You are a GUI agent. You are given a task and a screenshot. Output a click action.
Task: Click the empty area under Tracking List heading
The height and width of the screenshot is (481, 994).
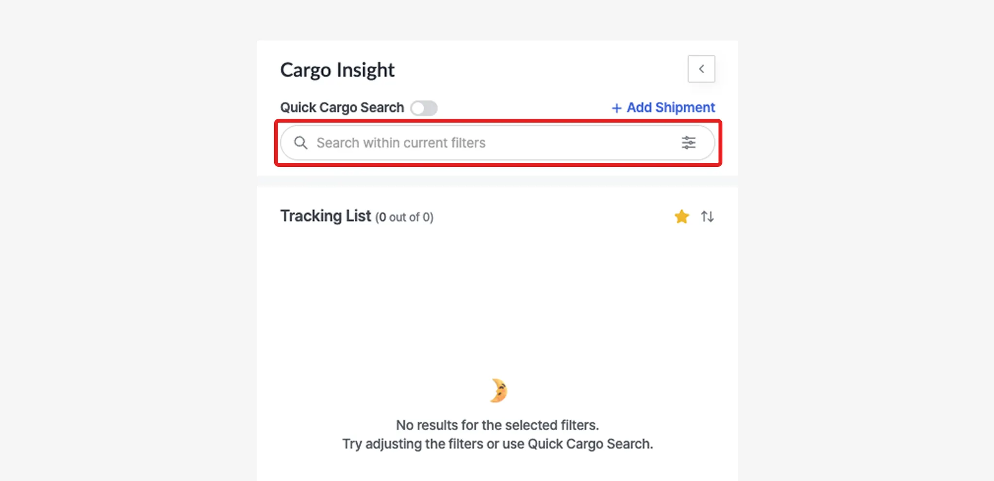coord(497,301)
